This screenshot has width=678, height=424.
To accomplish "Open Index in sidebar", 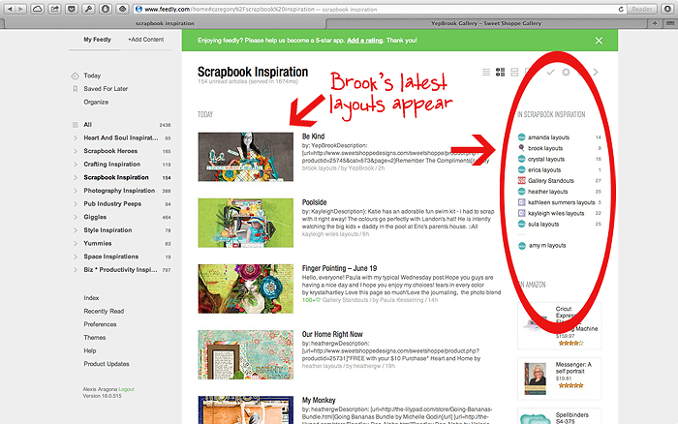I will point(91,298).
